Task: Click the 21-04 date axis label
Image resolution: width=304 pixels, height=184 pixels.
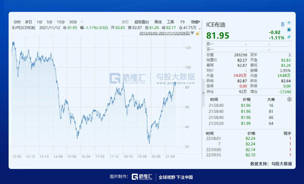Action: coord(170,156)
